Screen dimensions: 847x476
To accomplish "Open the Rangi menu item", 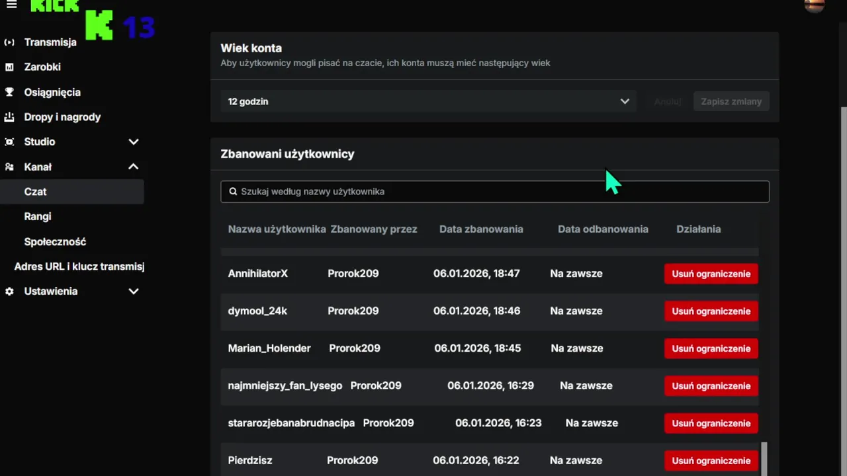I will (x=38, y=217).
